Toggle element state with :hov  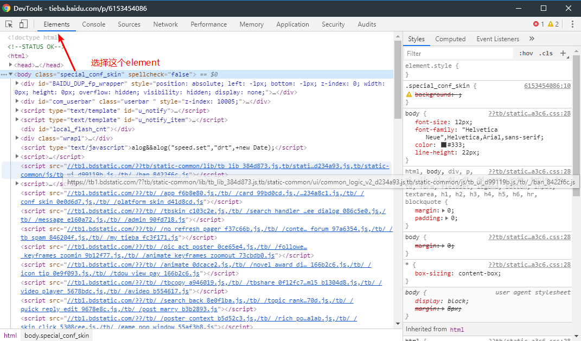pos(526,53)
